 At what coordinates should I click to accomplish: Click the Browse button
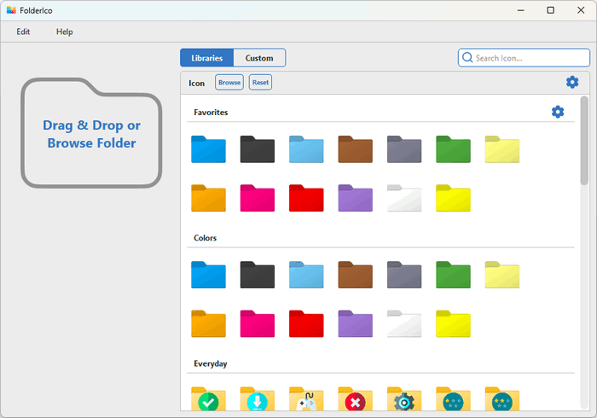(229, 82)
